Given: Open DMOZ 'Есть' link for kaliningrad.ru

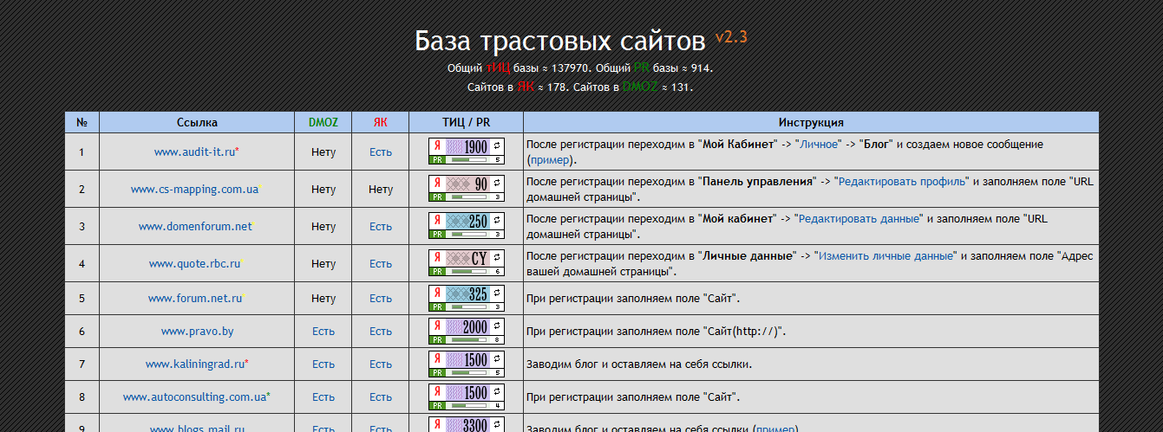Looking at the screenshot, I should pyautogui.click(x=323, y=364).
